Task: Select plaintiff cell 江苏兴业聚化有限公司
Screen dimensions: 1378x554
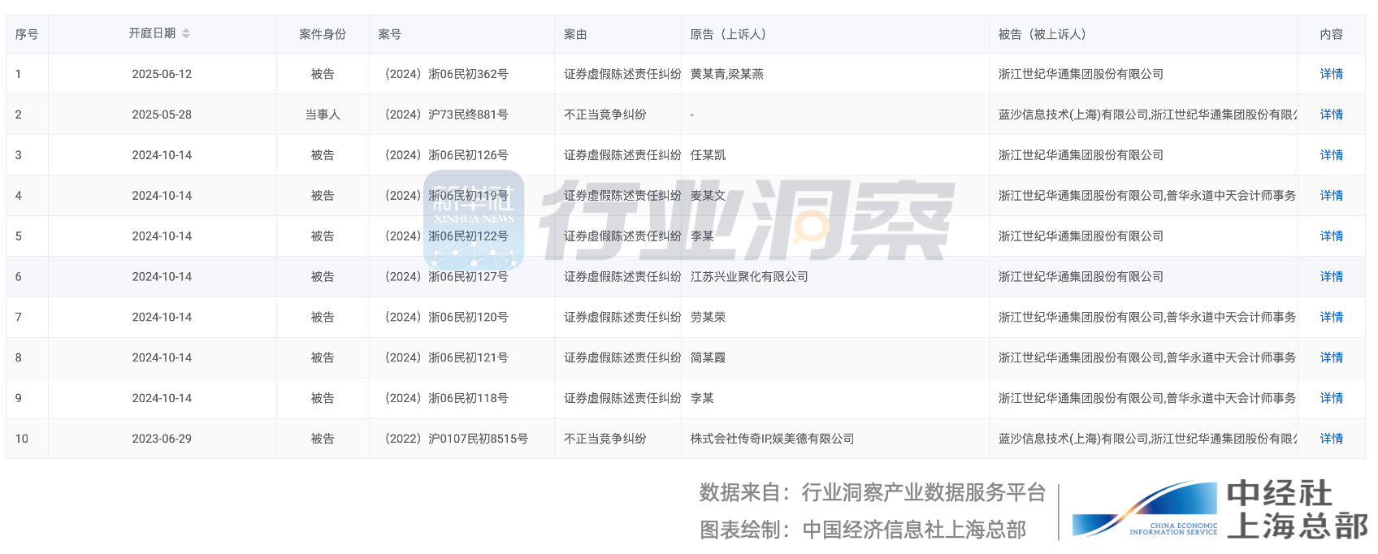Action: [749, 277]
